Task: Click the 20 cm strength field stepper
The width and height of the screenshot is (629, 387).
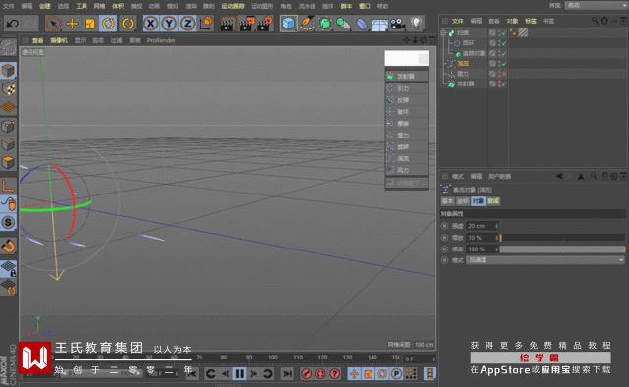Action: pos(497,226)
